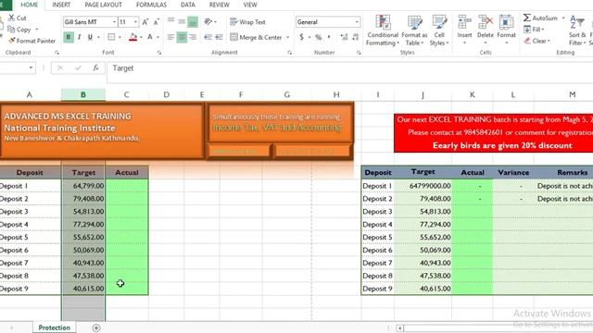The image size is (593, 333).
Task: Click the horizontal scrollbar left arrow
Action: point(400,327)
